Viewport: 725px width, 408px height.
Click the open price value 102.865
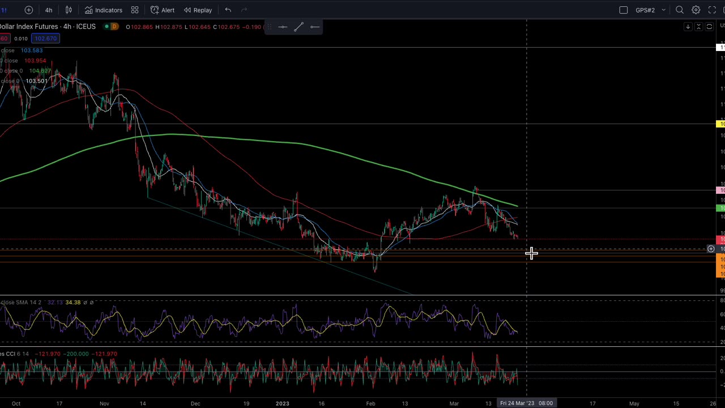(x=142, y=27)
